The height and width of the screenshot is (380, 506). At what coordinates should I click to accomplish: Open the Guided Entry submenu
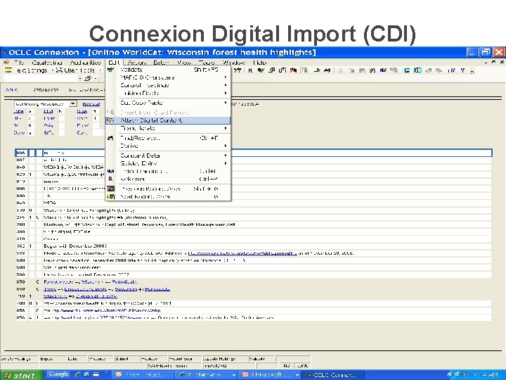point(168,163)
